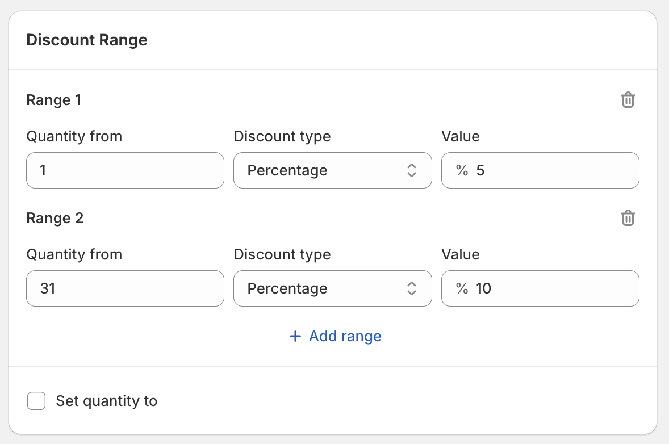Click the Range 1 "Quantity from" label
This screenshot has height=444, width=669.
click(x=74, y=136)
